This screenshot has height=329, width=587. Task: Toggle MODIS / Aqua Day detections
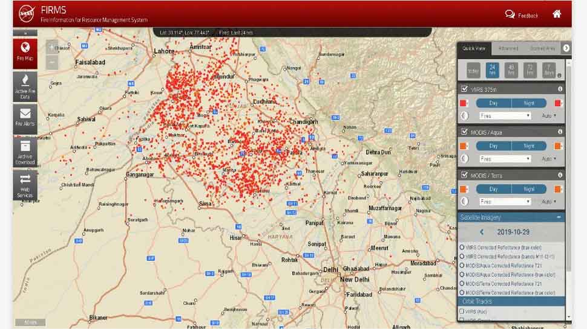coord(493,146)
